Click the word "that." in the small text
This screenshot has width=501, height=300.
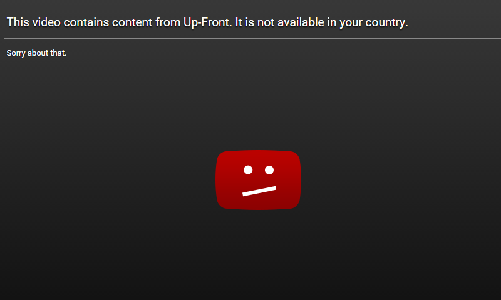coord(58,52)
